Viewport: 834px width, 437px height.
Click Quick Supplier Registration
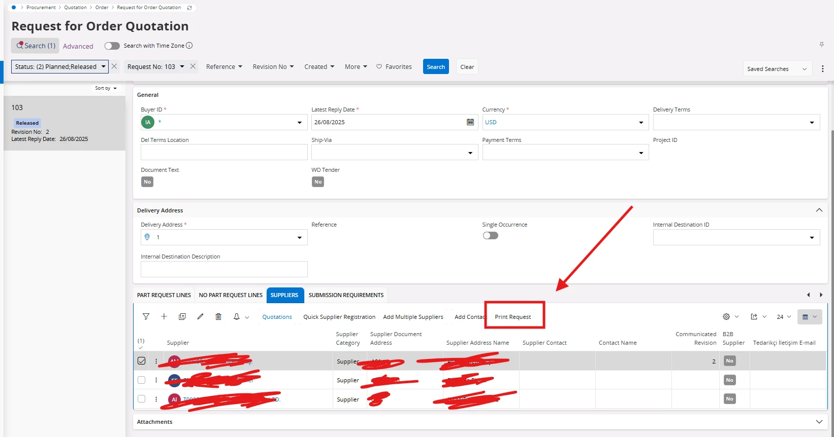click(339, 317)
